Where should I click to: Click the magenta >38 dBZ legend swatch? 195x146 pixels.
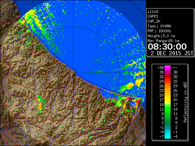pyautogui.click(x=168, y=68)
